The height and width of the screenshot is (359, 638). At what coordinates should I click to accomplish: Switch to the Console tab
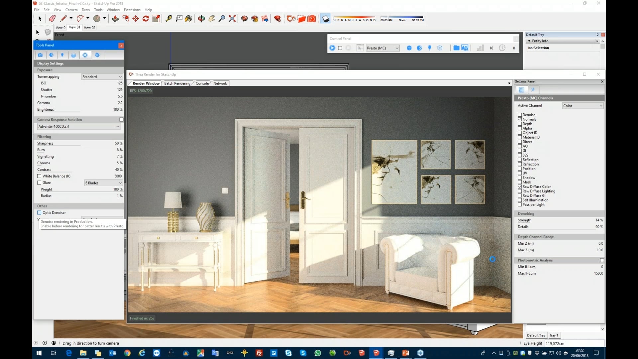[x=202, y=83]
